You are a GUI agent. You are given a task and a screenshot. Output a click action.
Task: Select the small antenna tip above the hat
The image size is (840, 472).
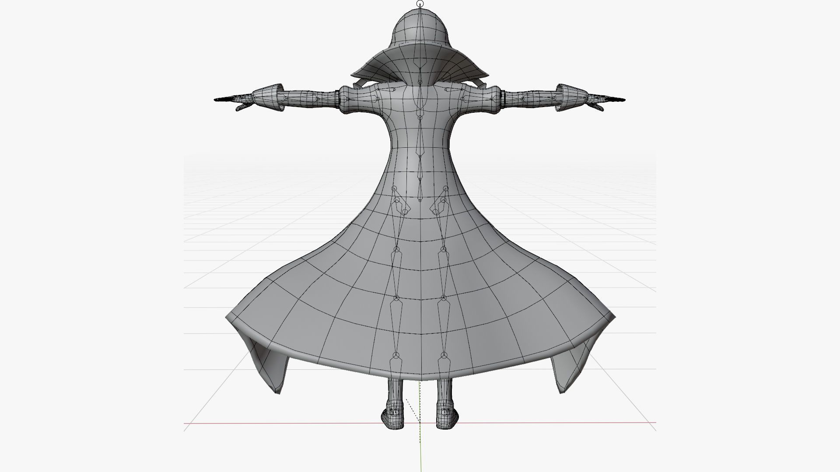420,5
